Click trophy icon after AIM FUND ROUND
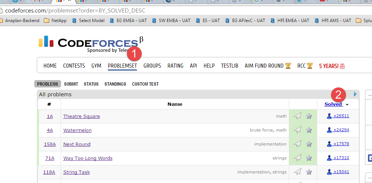Viewport: 372px width, 183px height. click(x=288, y=66)
